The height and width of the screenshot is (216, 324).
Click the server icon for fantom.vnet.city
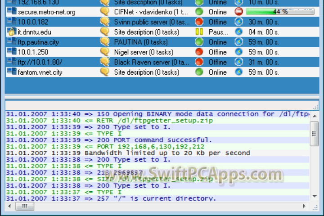click(12, 72)
